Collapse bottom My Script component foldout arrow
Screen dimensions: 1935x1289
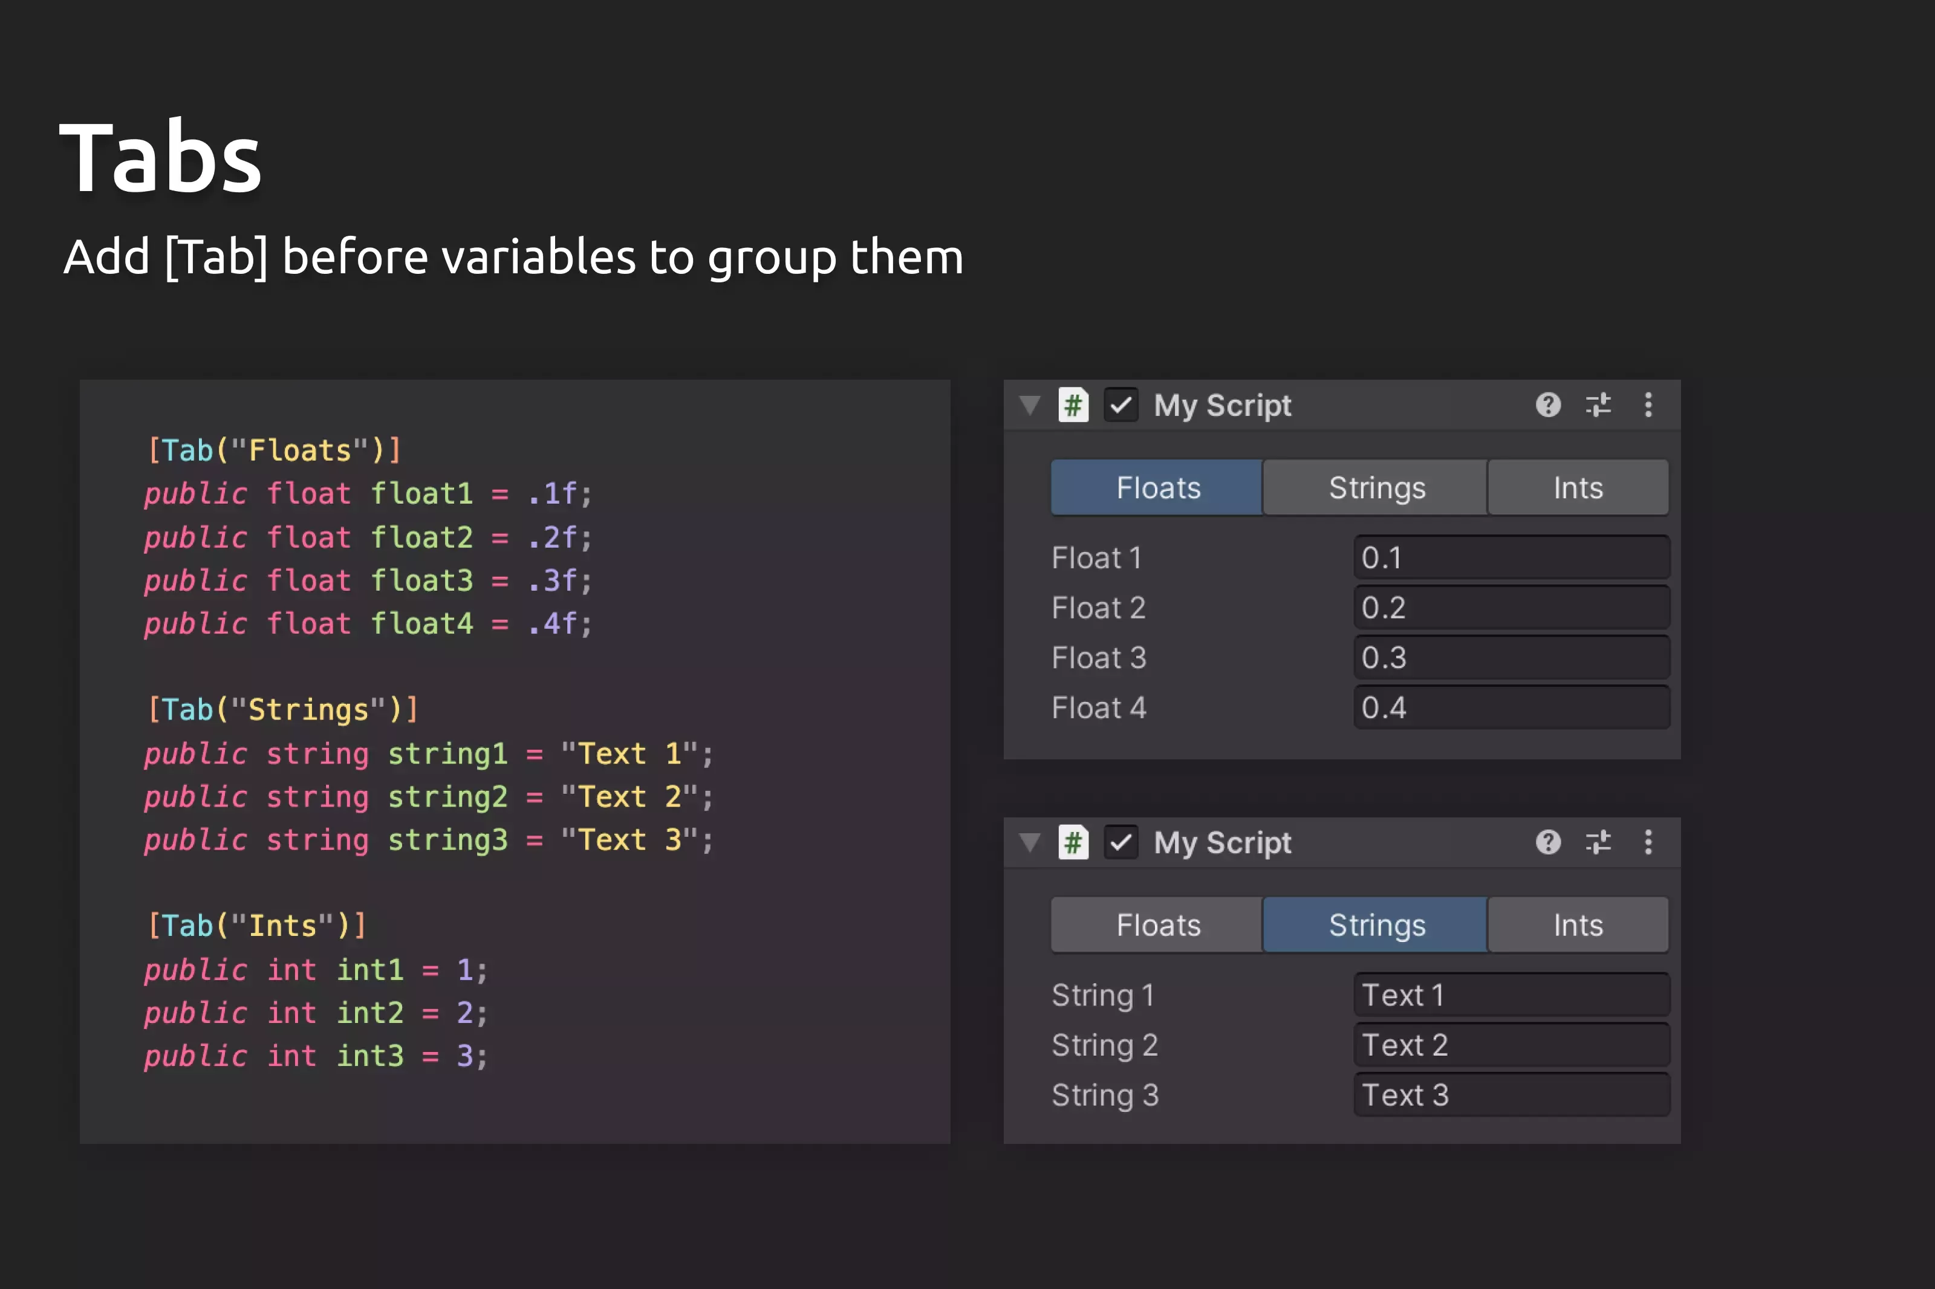tap(1030, 842)
